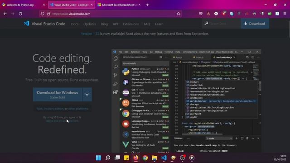Open the play-button media app on the taskbar
The height and width of the screenshot is (163, 290).
pos(192,158)
